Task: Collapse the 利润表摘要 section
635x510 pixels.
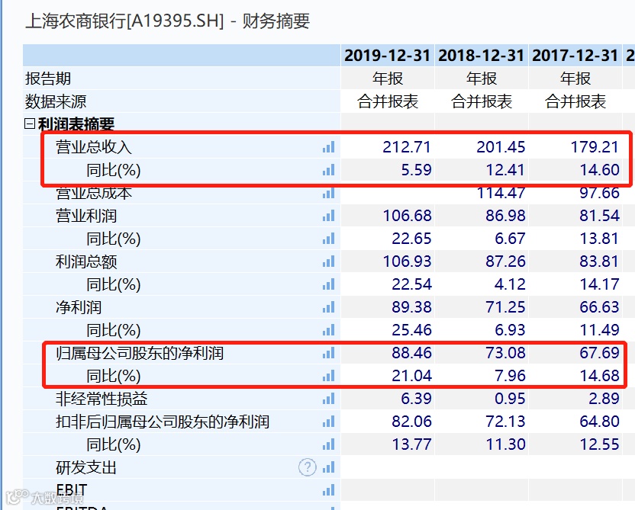Action: (30, 123)
